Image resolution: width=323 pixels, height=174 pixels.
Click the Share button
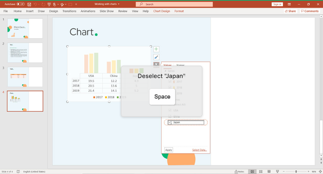pos(290,11)
